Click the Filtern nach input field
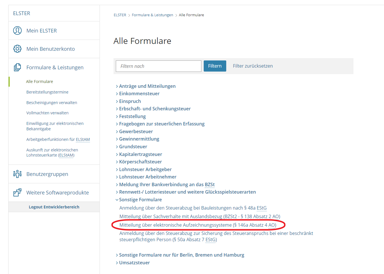 (159, 66)
